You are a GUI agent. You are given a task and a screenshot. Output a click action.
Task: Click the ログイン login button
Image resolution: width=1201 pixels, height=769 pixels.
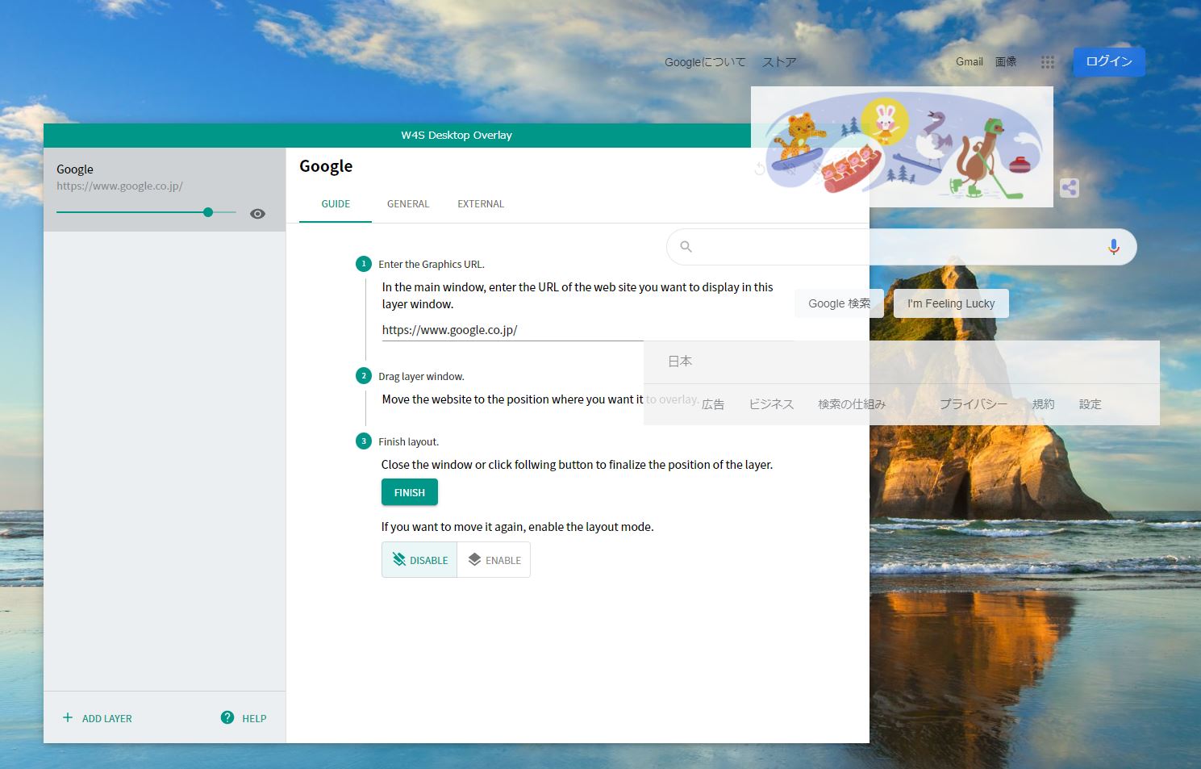[x=1109, y=61]
